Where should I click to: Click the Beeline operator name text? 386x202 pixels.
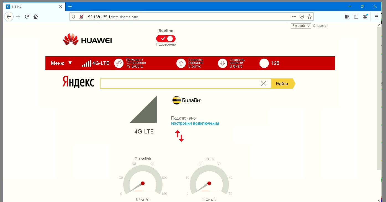pos(166,31)
